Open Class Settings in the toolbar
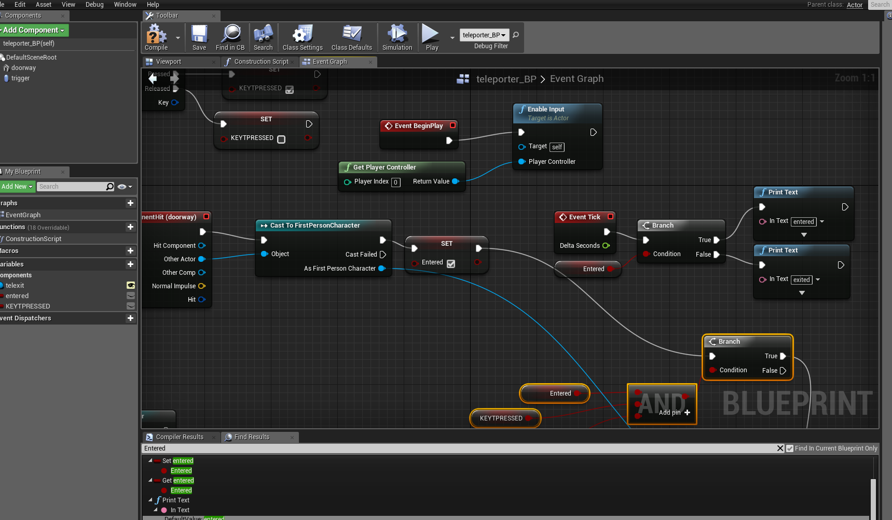The width and height of the screenshot is (892, 520). (303, 38)
